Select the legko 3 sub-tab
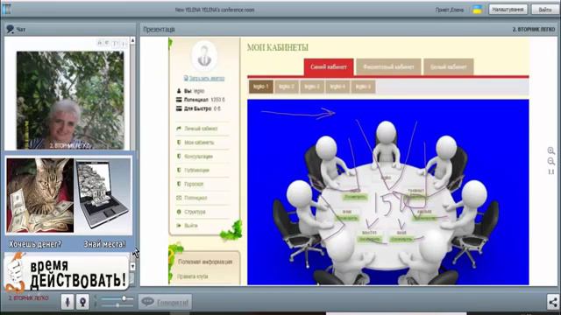This screenshot has width=561, height=315. tap(312, 87)
